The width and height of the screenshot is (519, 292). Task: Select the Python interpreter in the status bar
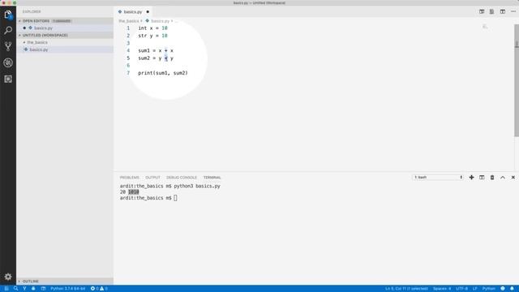coord(68,289)
